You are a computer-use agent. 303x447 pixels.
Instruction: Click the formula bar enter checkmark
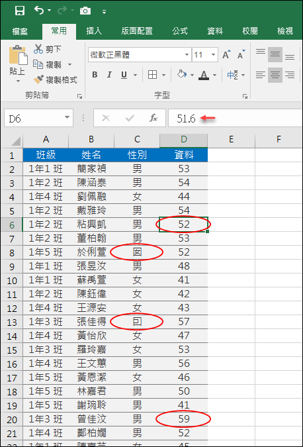click(130, 118)
